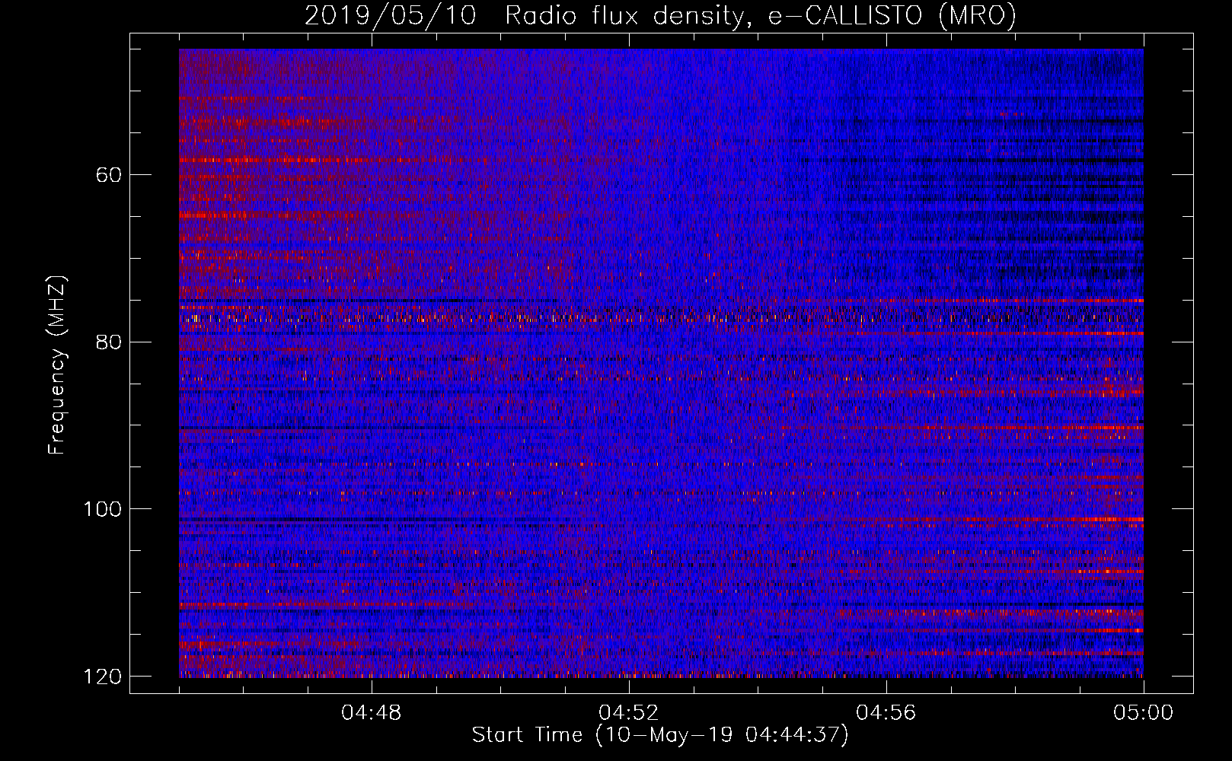The height and width of the screenshot is (761, 1232).
Task: Click the 100 frequency tick label
Action: pyautogui.click(x=102, y=509)
